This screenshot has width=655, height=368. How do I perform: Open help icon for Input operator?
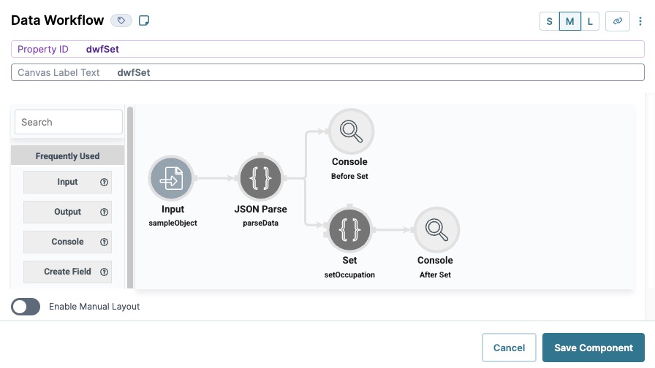click(104, 183)
